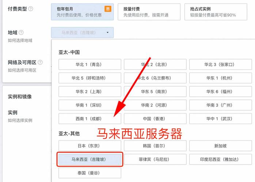Choose region 华北 1（青岛）
Image resolution: width=255 pixels, height=182 pixels.
(x=90, y=64)
